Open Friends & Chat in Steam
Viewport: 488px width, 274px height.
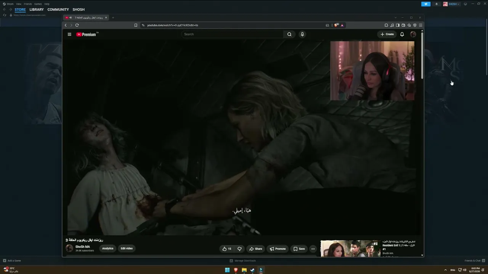click(475, 261)
